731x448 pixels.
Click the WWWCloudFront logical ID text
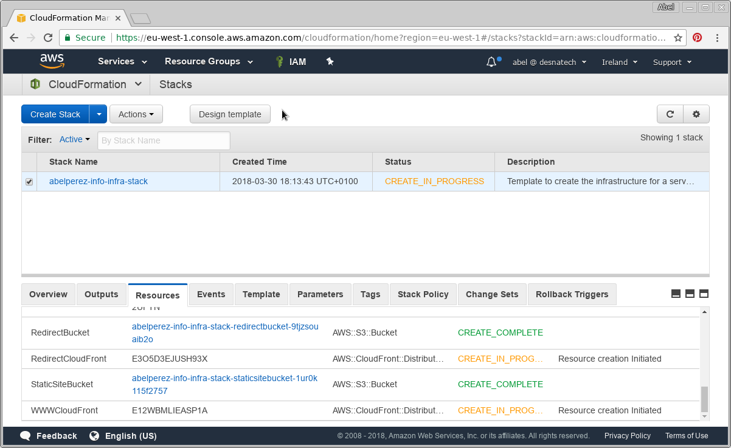pos(64,410)
